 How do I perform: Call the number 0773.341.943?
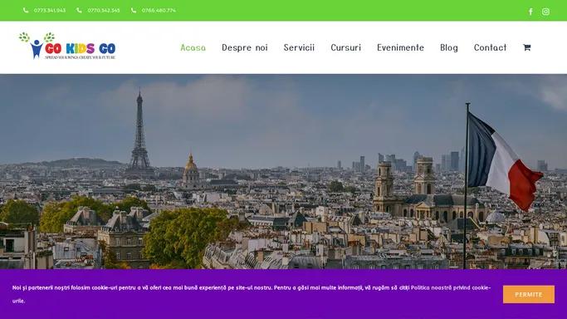click(50, 11)
